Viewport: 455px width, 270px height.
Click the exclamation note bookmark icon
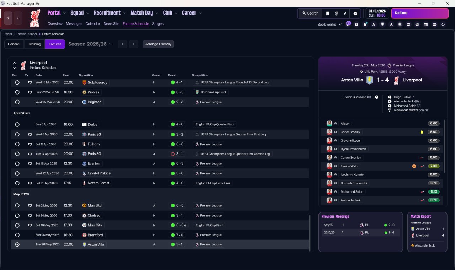[x=365, y=25]
